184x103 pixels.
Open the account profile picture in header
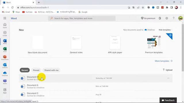click(180, 18)
